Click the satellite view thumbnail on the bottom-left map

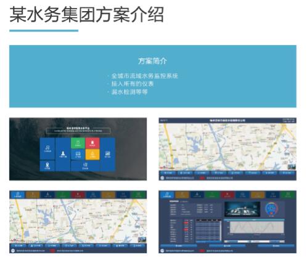pos(142,240)
